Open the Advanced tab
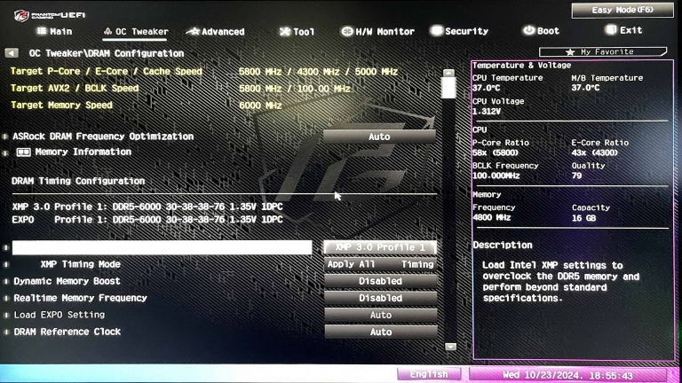This screenshot has width=682, height=383. (x=215, y=31)
